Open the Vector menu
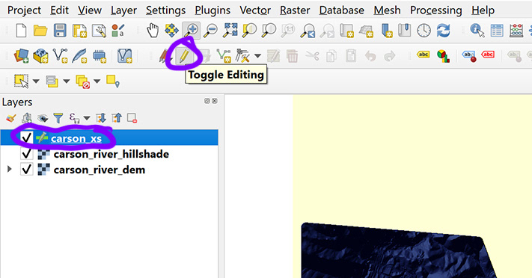 [x=255, y=10]
